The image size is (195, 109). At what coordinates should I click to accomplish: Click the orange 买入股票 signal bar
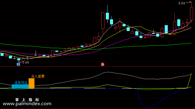(31, 83)
